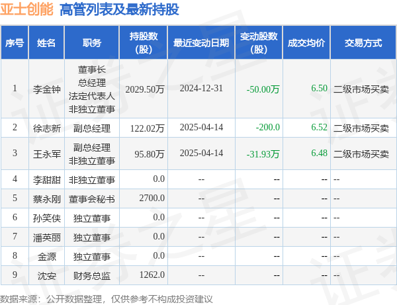Click holdings value 1262.0
Screen dimensions: 397x305
click(152, 275)
